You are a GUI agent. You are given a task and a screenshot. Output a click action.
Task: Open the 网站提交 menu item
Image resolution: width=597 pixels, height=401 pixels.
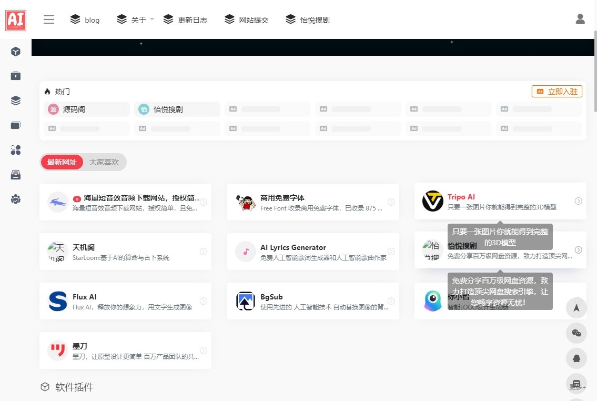pos(246,19)
